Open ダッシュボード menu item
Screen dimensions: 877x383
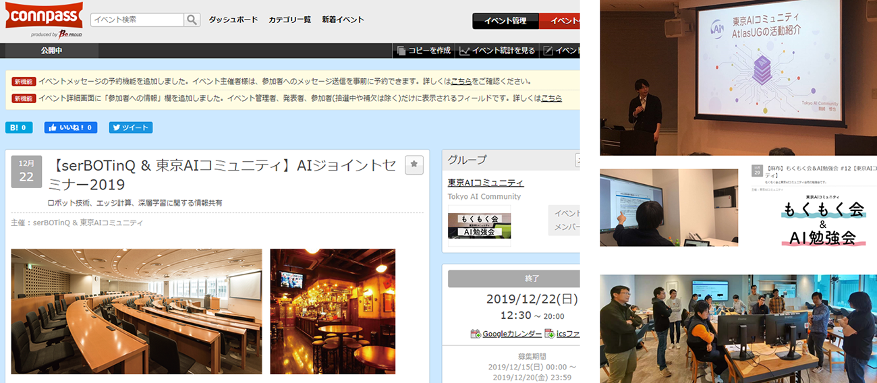pos(233,20)
